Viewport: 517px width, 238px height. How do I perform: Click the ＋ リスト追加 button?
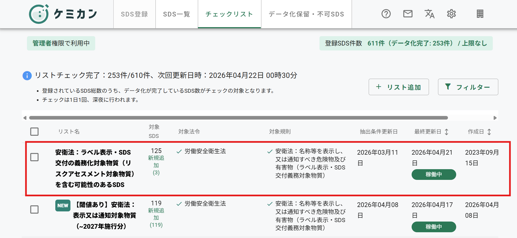[x=399, y=87]
